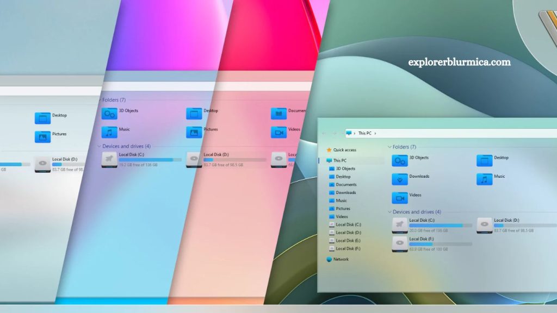Click '63.9 GB free of 100 GB' text

click(x=429, y=249)
